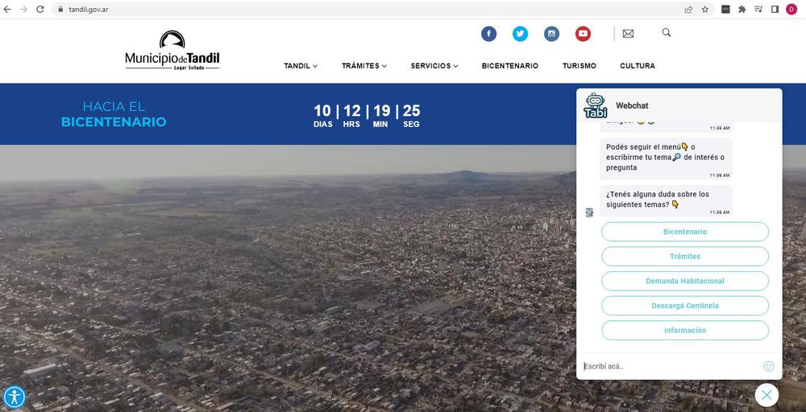
Task: Bookmark this page with the star icon
Action: [x=704, y=9]
